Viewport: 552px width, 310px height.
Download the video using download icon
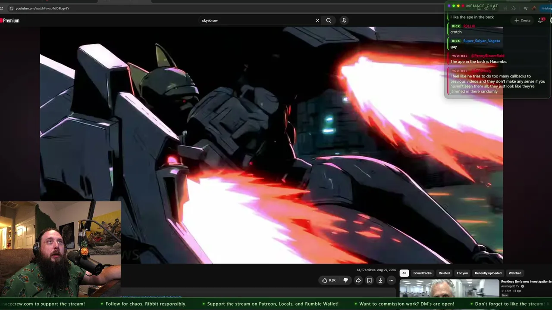click(x=380, y=280)
